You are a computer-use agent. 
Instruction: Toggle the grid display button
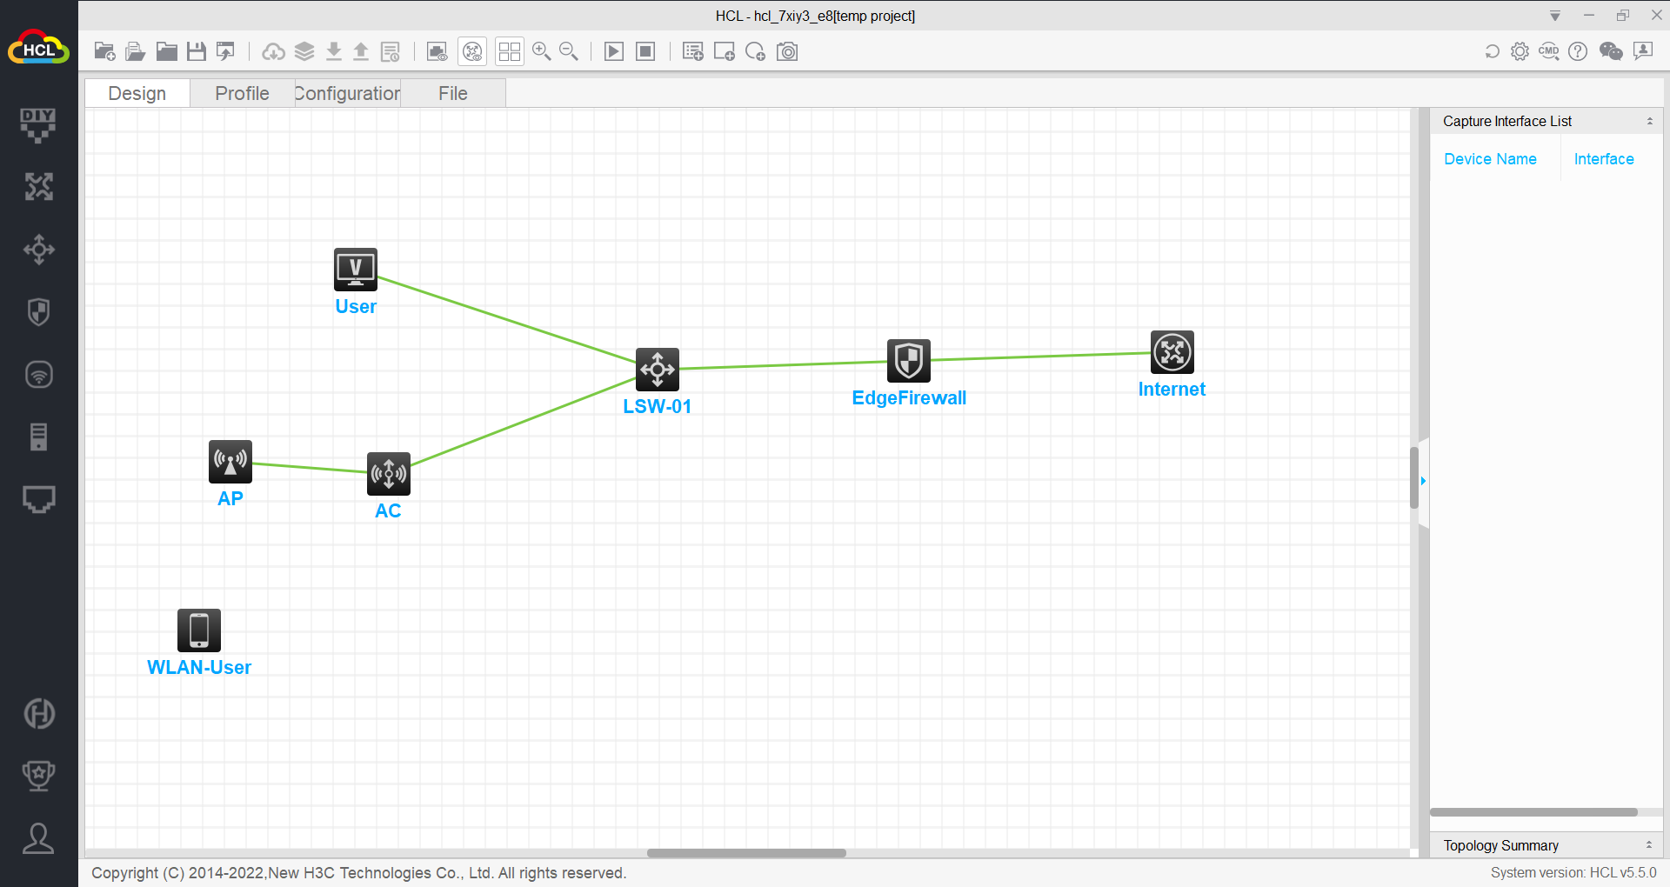[x=510, y=51]
